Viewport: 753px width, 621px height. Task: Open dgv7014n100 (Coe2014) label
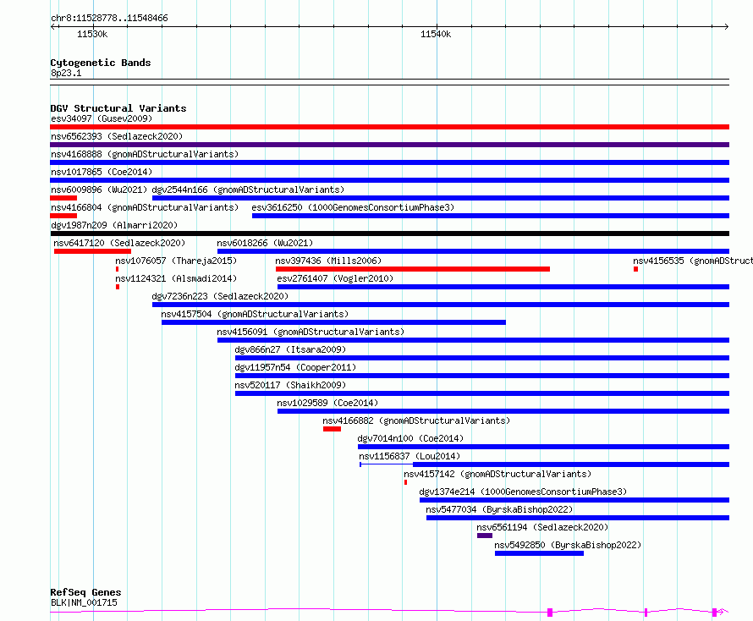point(410,438)
